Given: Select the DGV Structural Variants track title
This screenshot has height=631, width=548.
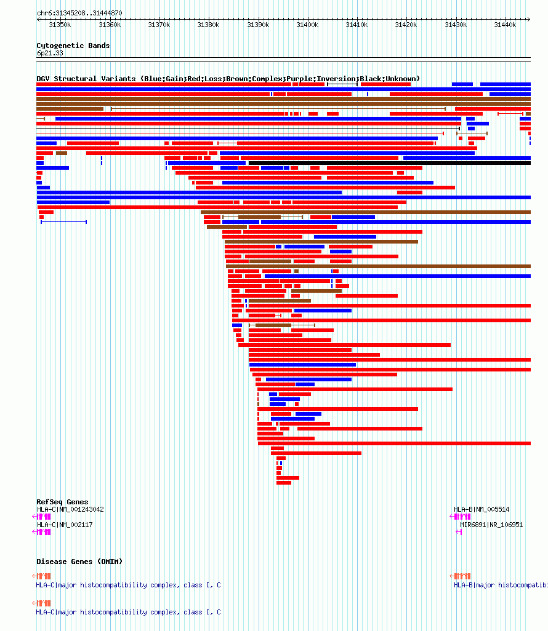Looking at the screenshot, I should click(x=228, y=79).
